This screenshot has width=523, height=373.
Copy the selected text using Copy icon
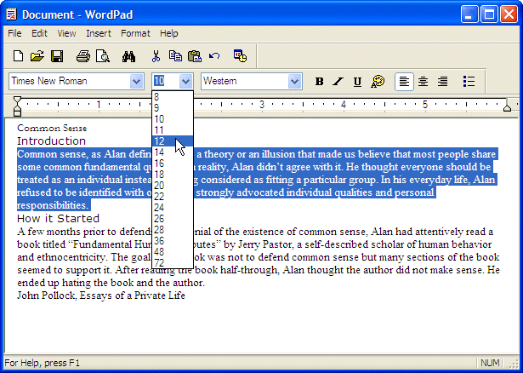175,55
